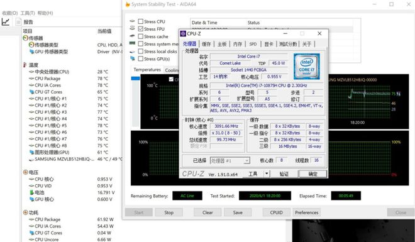The image size is (415, 242).
Task: Click the 电池 battery icon
Action: (31, 192)
